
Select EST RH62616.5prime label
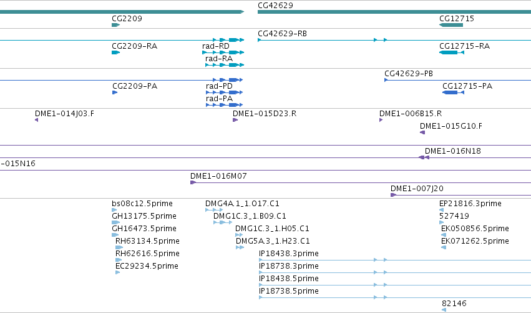pyautogui.click(x=147, y=254)
